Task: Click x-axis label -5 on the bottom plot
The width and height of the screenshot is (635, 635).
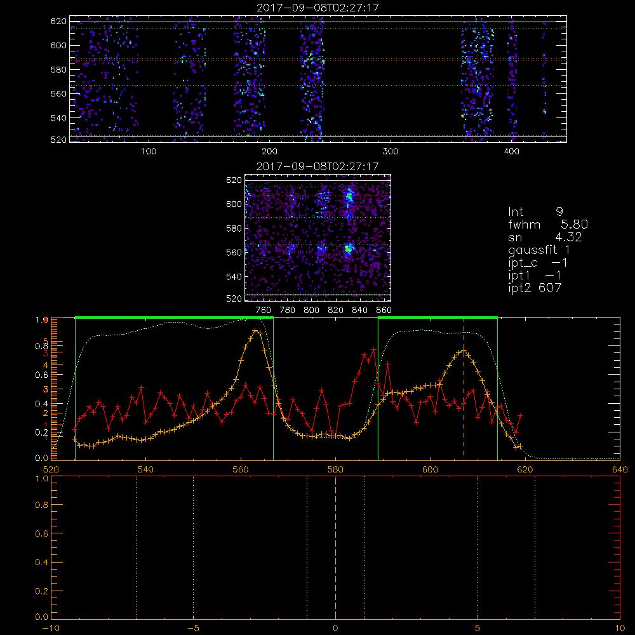Action: [x=194, y=628]
